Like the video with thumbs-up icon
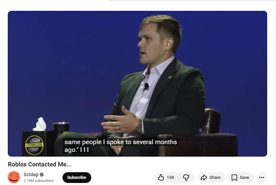276x185 pixels. pyautogui.click(x=161, y=178)
